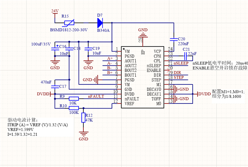Select the C17 capacitor symbol
This screenshot has height=167, width=248.
(x=55, y=87)
